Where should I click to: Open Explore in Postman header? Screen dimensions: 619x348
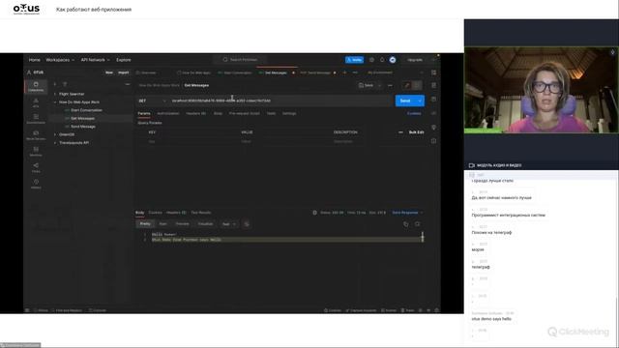pos(124,60)
